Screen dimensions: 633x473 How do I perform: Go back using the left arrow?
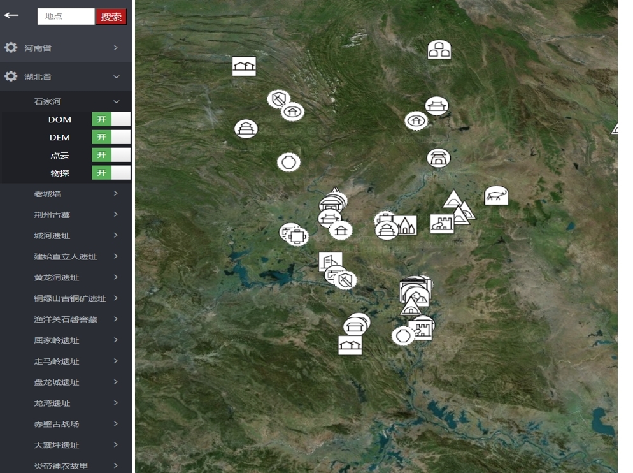11,15
